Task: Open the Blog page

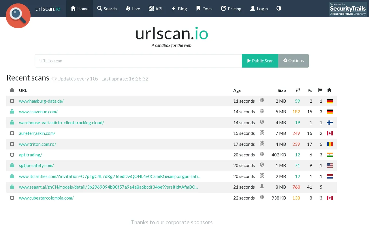Action: click(x=179, y=9)
